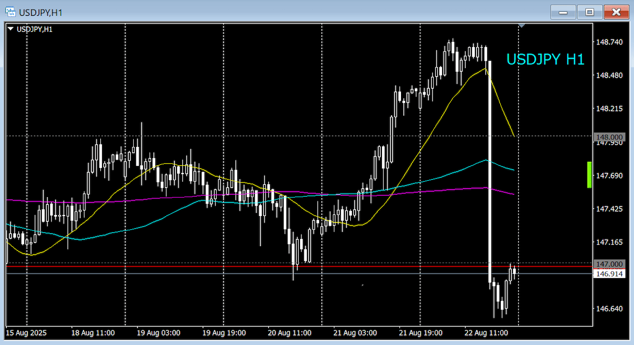Click the chart shift triangle marker at top
This screenshot has height=345, width=634.
(522, 25)
